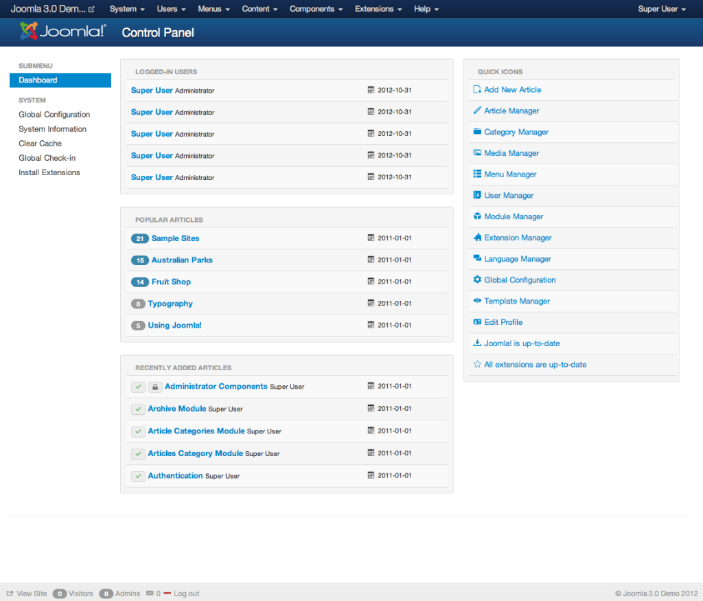
Task: Click the Global Configuration gear icon
Action: tap(477, 280)
